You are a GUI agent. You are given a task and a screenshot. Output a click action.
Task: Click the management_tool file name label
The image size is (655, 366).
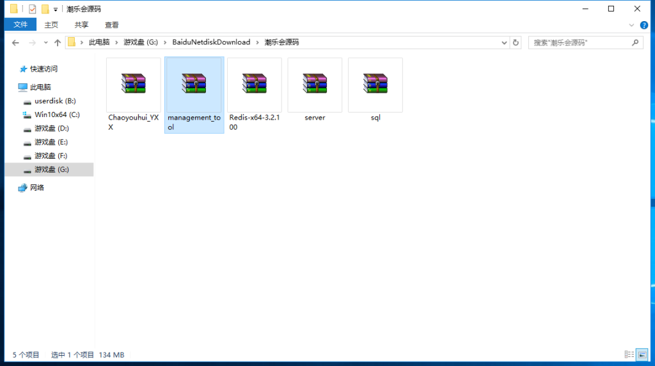pyautogui.click(x=194, y=122)
